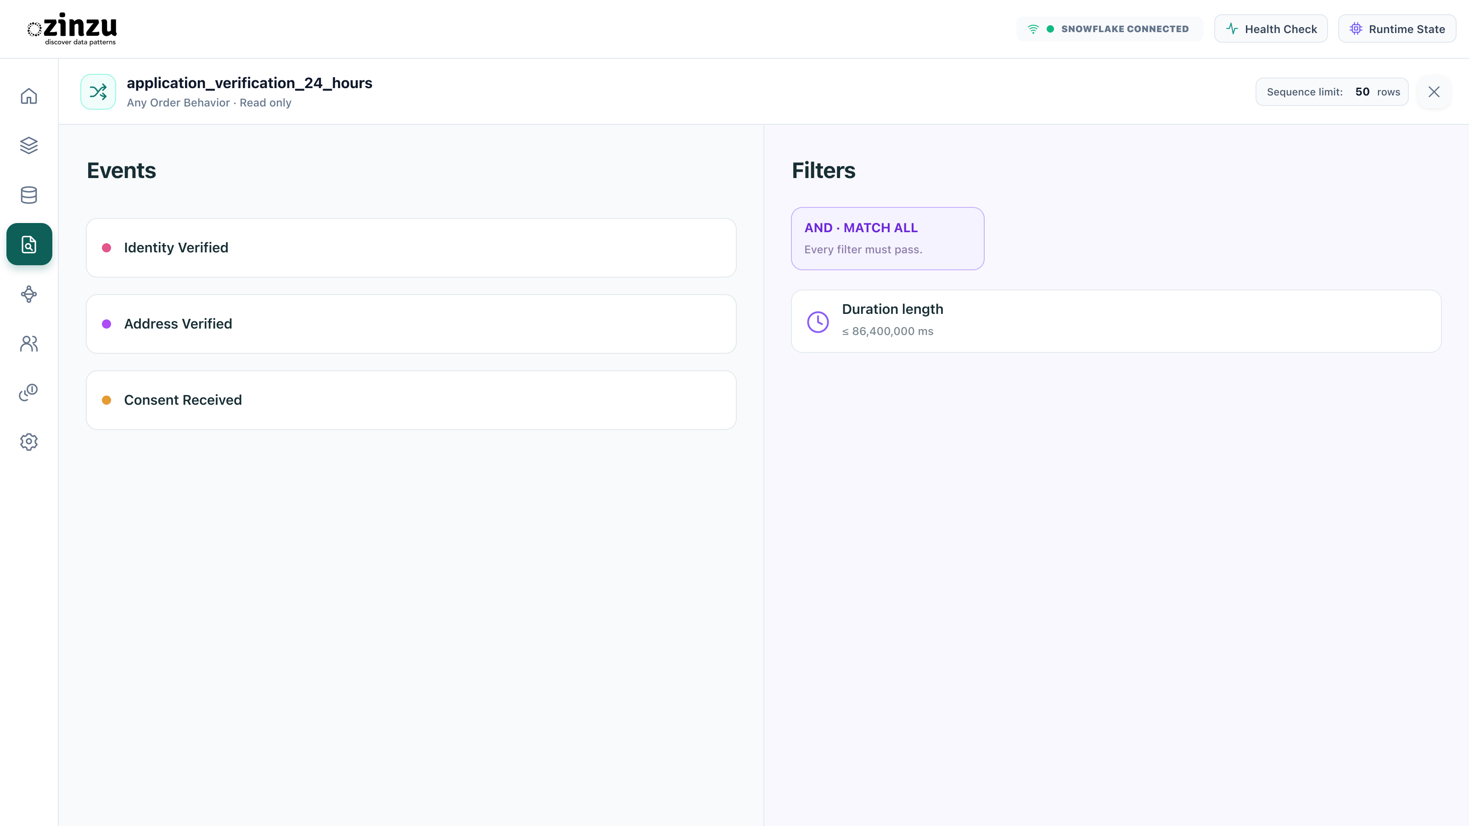Open the Duration length filter card
Screen dimensions: 1469x826
[x=1116, y=322]
